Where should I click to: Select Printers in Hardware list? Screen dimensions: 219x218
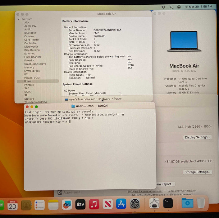click(29, 85)
